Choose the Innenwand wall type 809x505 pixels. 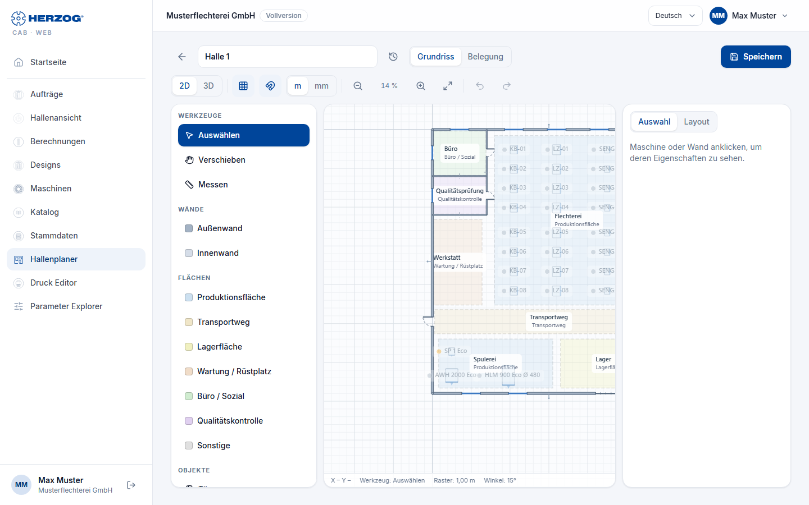[x=244, y=253]
